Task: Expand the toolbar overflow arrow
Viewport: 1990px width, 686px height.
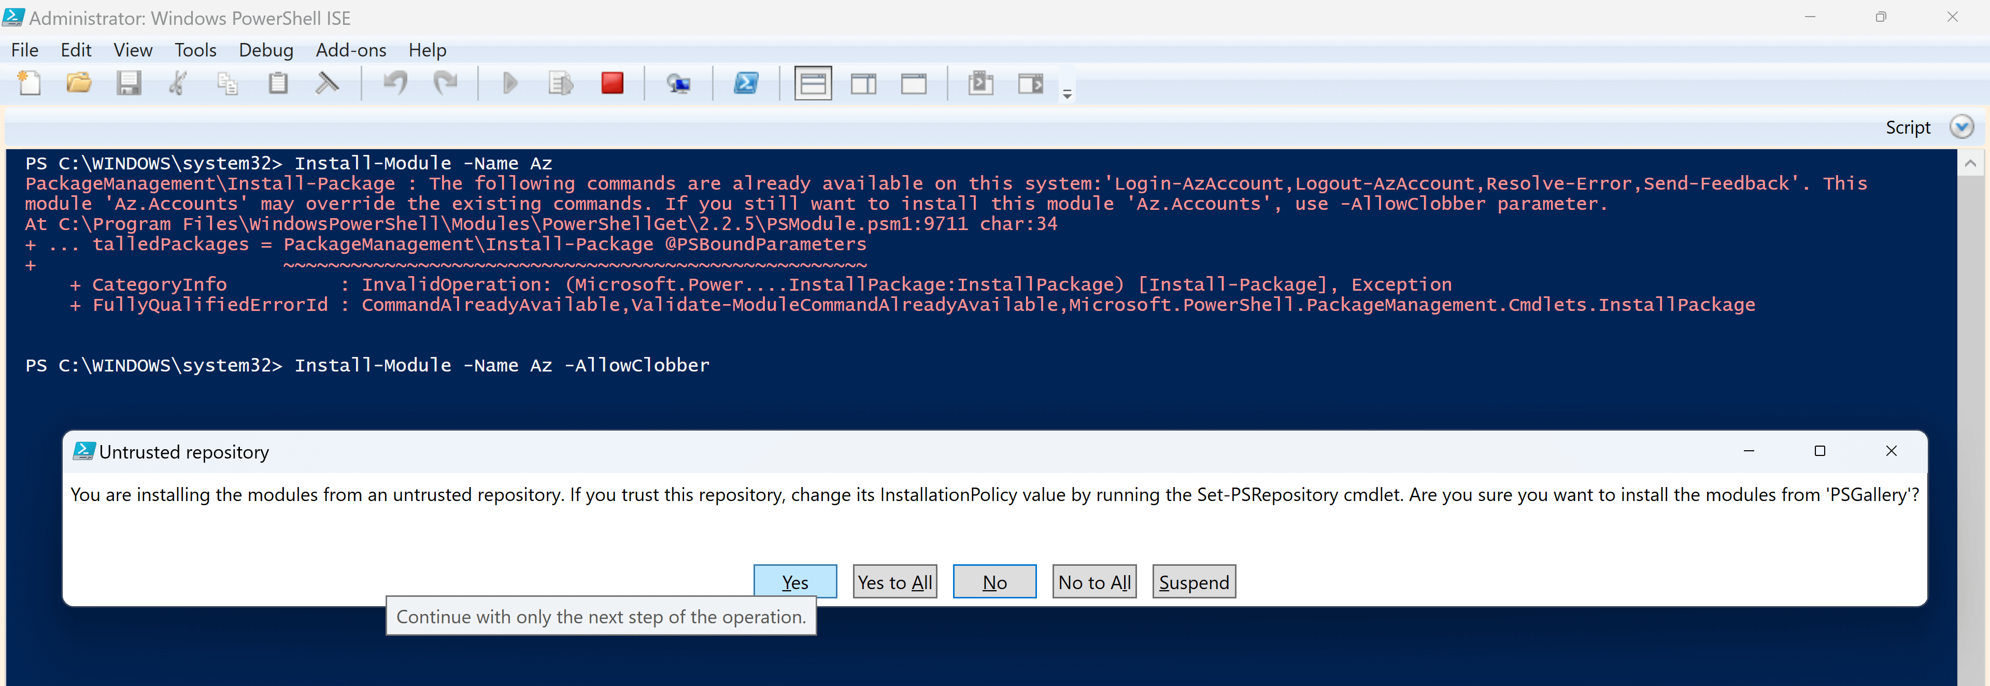Action: click(1067, 93)
